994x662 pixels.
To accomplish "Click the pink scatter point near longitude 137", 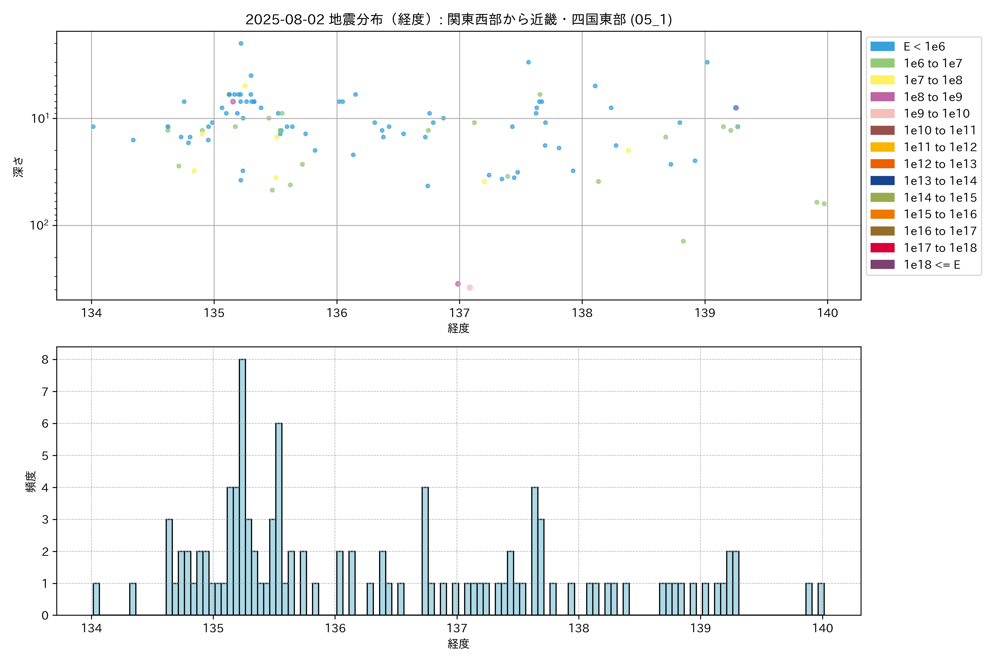I will 470,287.
